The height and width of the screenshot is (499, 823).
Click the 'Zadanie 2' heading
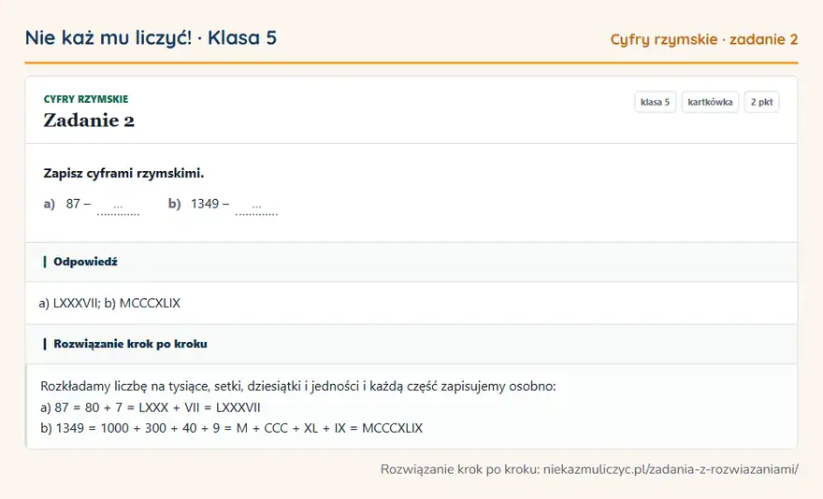click(89, 121)
